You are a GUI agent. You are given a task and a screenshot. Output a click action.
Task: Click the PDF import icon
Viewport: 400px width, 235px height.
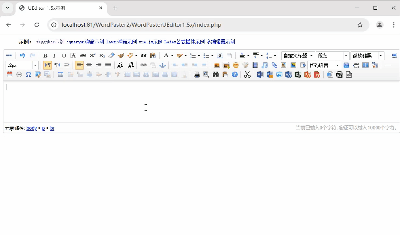coord(349,75)
